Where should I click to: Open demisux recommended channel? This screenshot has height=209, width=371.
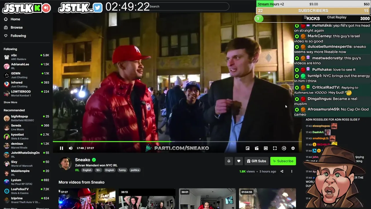(26, 145)
